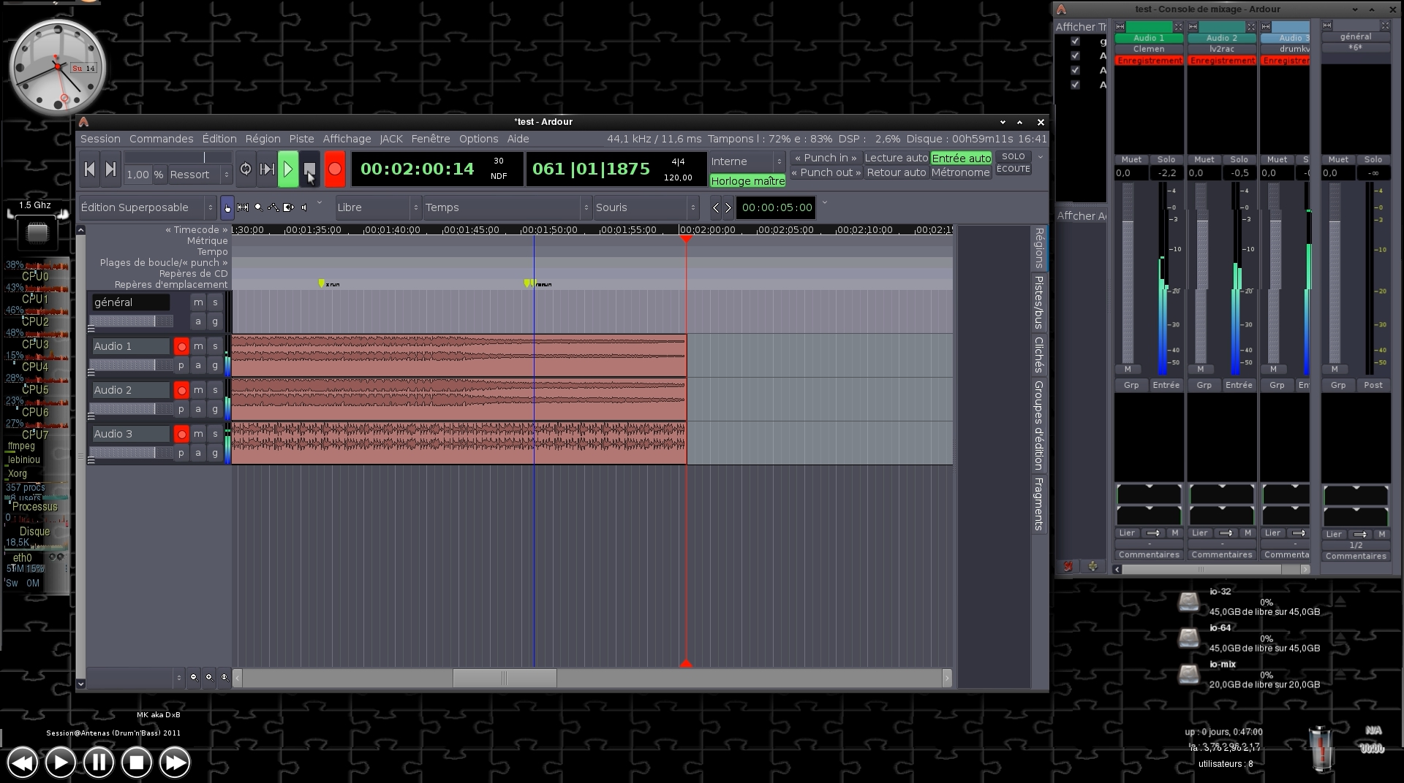Arm global record with red record button

(334, 169)
